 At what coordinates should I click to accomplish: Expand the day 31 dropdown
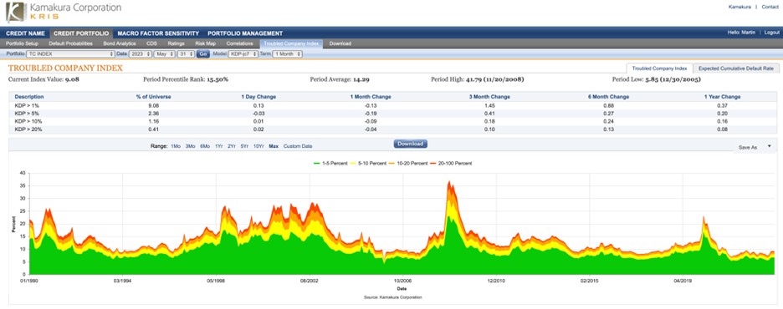tap(187, 53)
